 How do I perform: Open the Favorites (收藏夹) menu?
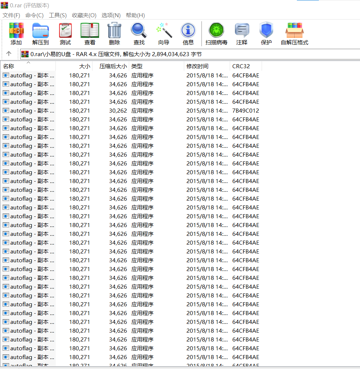pyautogui.click(x=84, y=15)
